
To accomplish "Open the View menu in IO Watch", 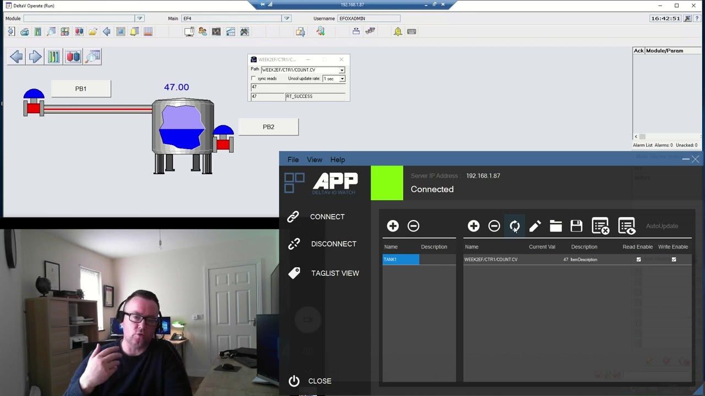I will click(314, 159).
